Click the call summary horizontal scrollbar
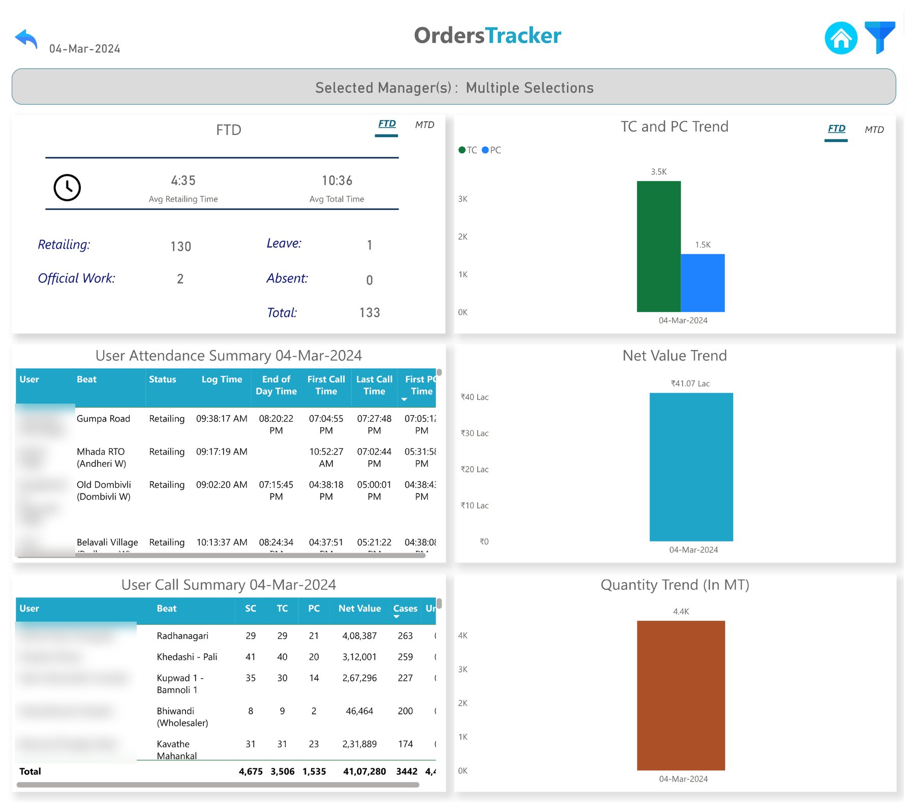The image size is (915, 812). [x=218, y=785]
